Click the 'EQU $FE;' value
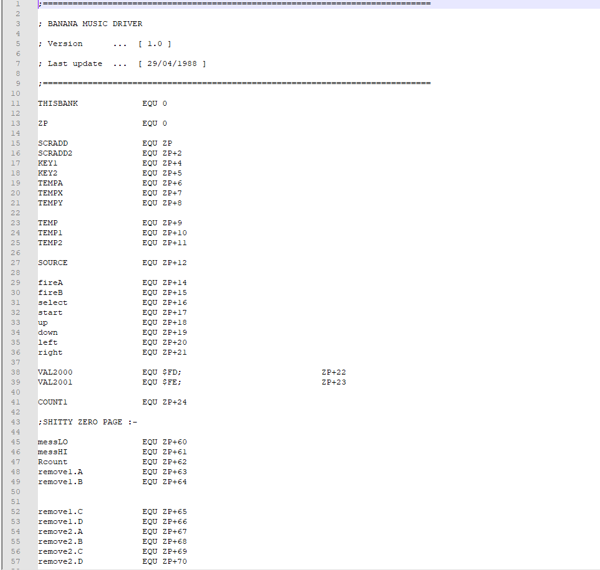The width and height of the screenshot is (600, 570). click(162, 382)
